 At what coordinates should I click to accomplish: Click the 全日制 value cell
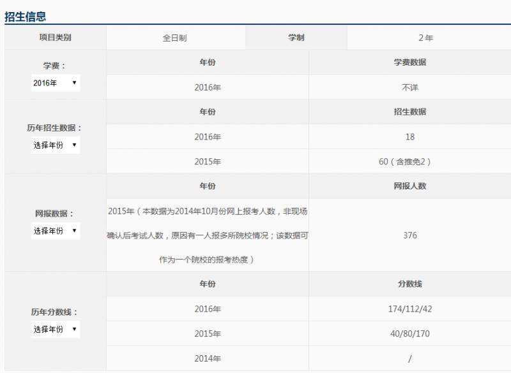coord(175,38)
